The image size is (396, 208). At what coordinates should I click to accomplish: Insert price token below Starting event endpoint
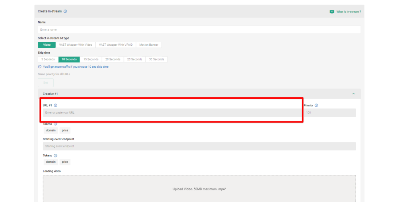pyautogui.click(x=65, y=162)
